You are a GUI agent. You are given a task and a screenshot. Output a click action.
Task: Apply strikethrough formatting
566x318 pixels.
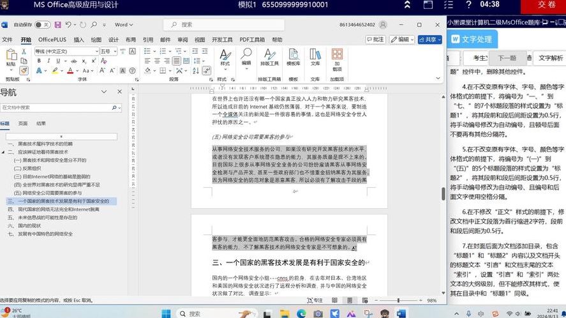pyautogui.click(x=74, y=61)
